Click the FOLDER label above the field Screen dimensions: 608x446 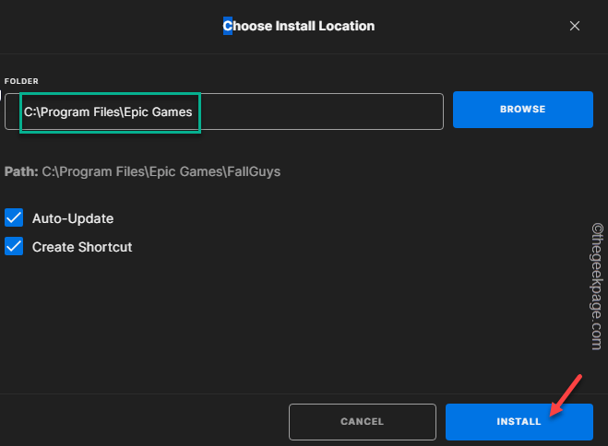[21, 82]
